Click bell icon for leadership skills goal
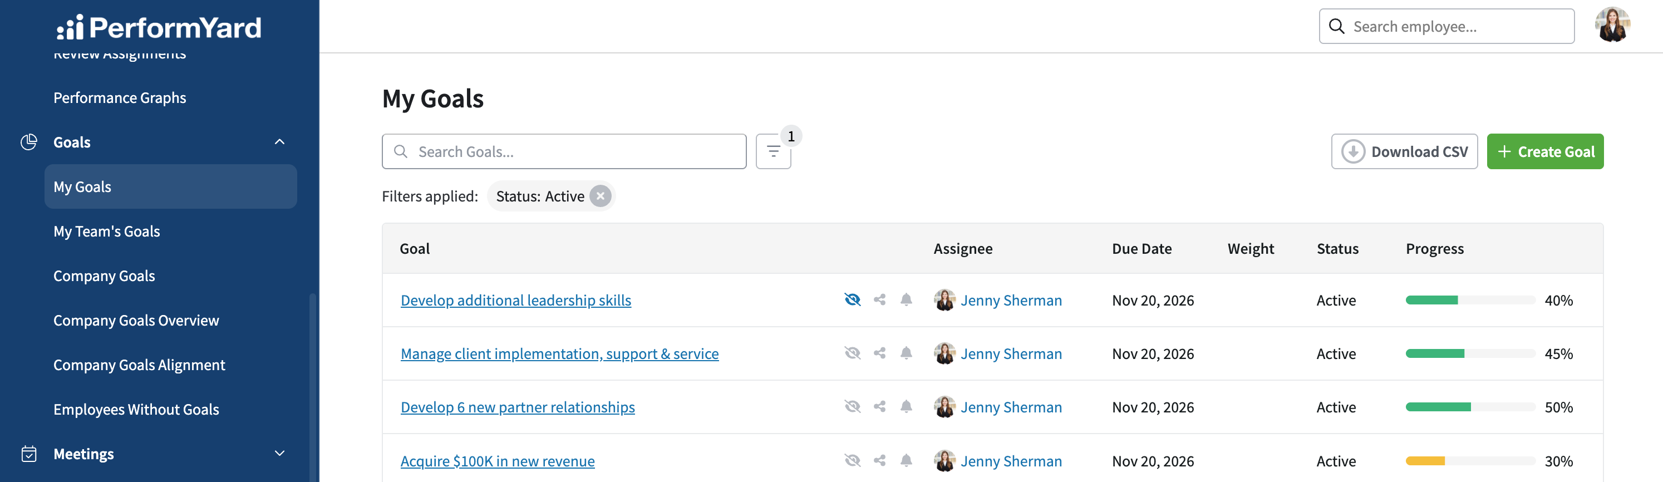Viewport: 1663px width, 482px height. coord(907,299)
